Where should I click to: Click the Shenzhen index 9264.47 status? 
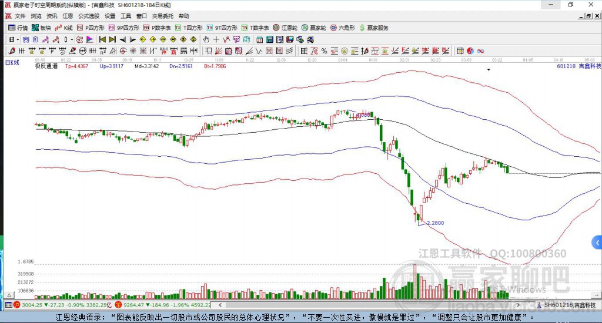click(x=162, y=305)
